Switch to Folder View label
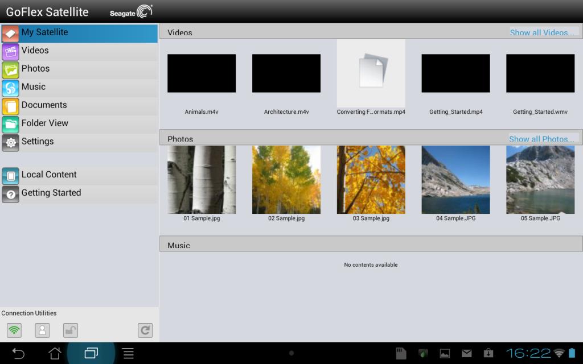 pyautogui.click(x=44, y=123)
